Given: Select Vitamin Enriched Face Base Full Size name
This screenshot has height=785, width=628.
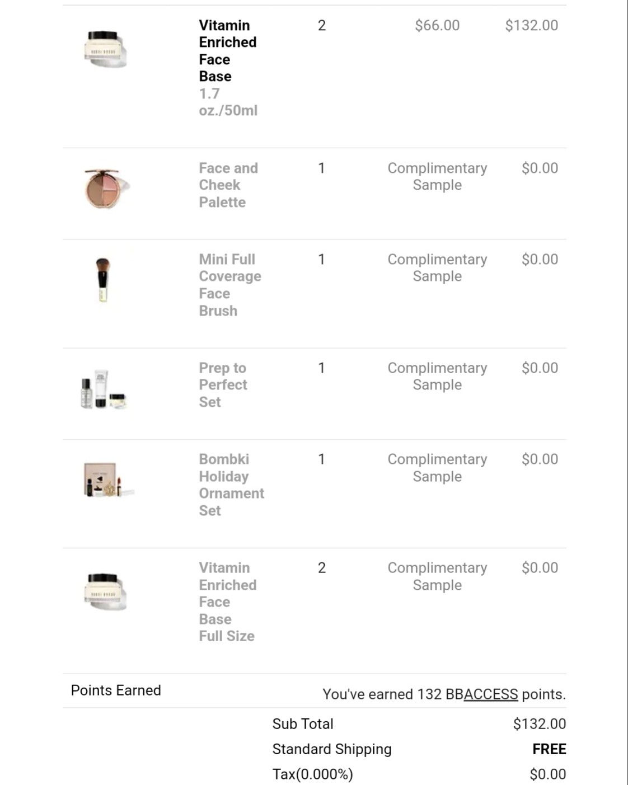Looking at the screenshot, I should 228,602.
